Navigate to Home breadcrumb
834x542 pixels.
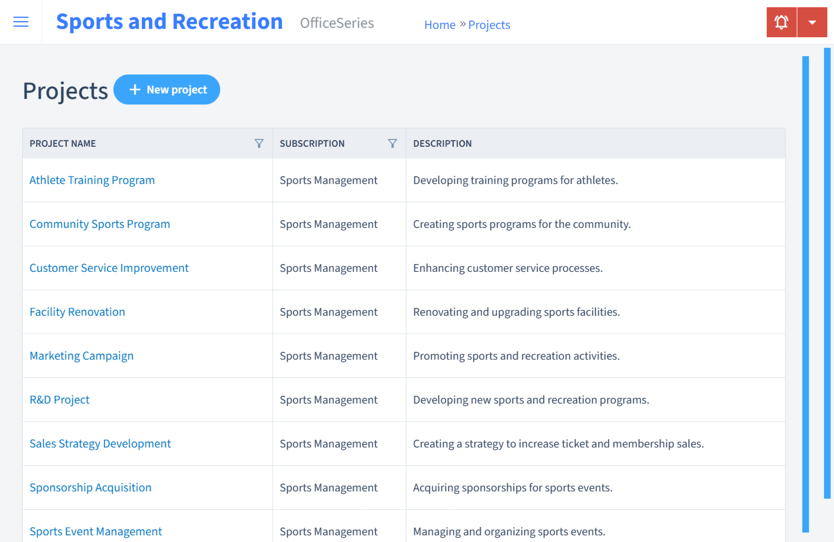coord(440,24)
